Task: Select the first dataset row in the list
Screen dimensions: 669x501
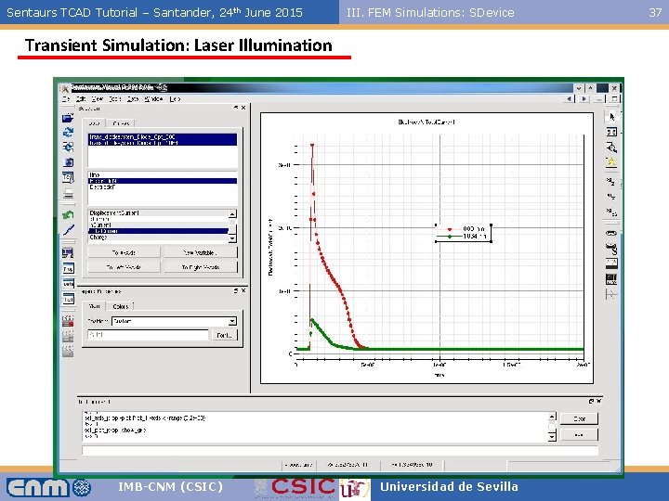Action: [x=163, y=136]
